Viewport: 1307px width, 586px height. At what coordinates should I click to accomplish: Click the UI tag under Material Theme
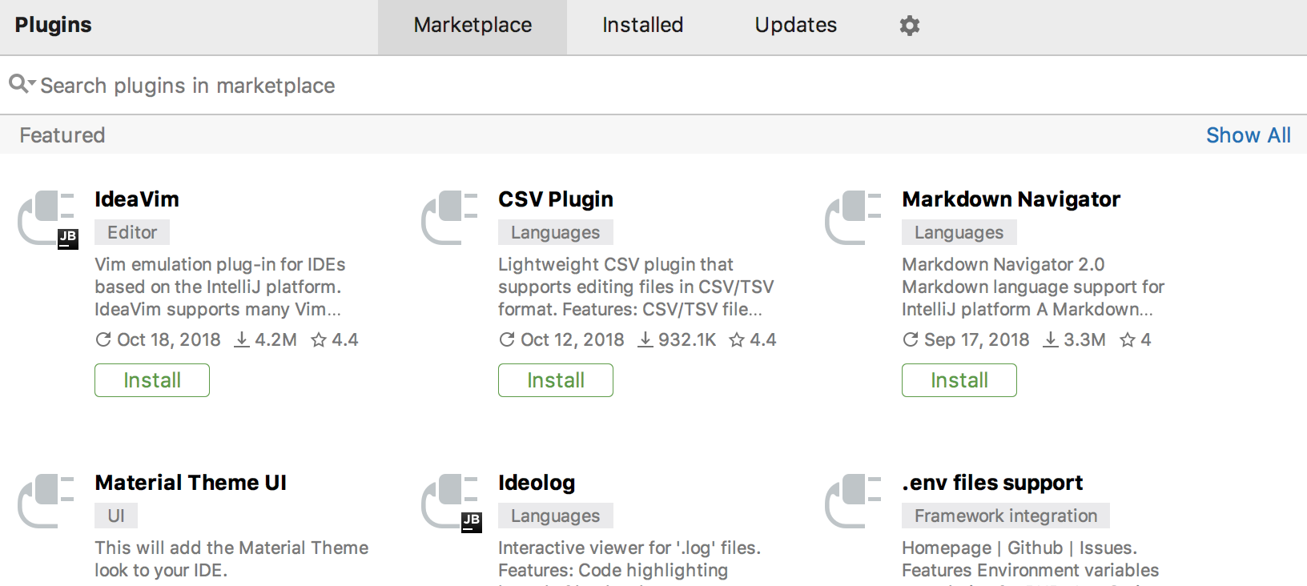(116, 516)
